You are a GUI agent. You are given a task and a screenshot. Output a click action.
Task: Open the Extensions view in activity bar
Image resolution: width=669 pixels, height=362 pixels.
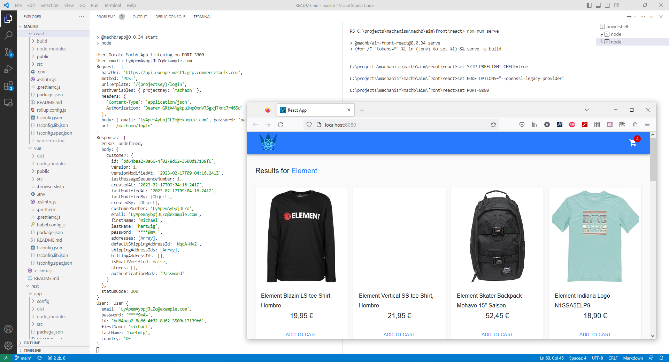[x=8, y=86]
